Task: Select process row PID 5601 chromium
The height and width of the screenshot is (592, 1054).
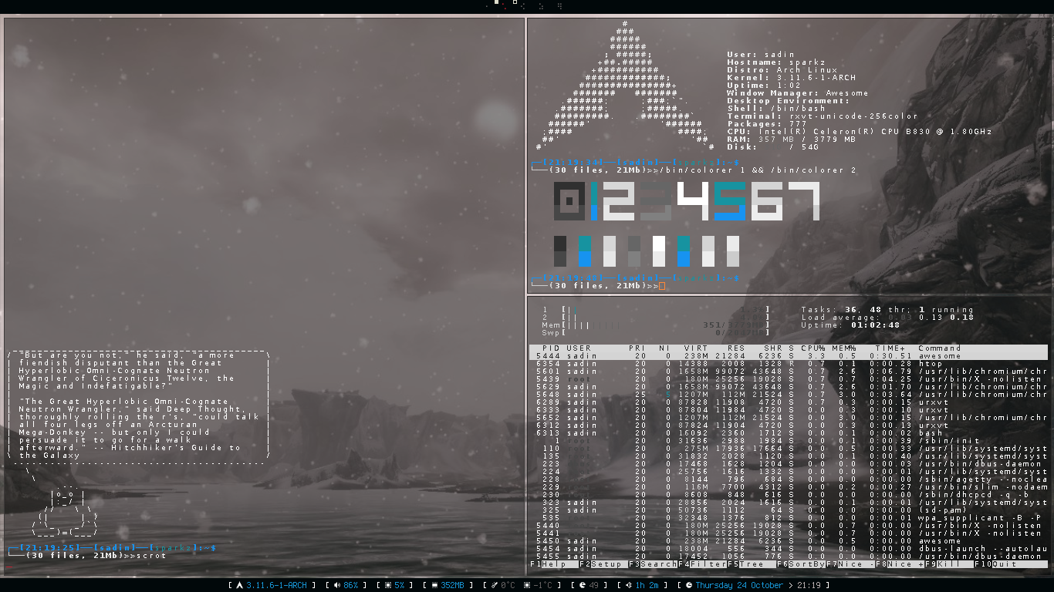Action: pos(789,371)
